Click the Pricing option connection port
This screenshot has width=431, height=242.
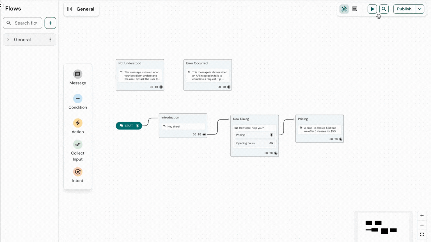[x=271, y=135]
